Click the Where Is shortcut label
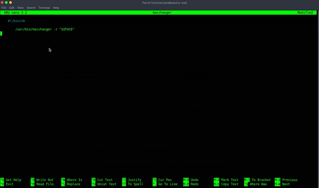The image size is (319, 188). 74,180
